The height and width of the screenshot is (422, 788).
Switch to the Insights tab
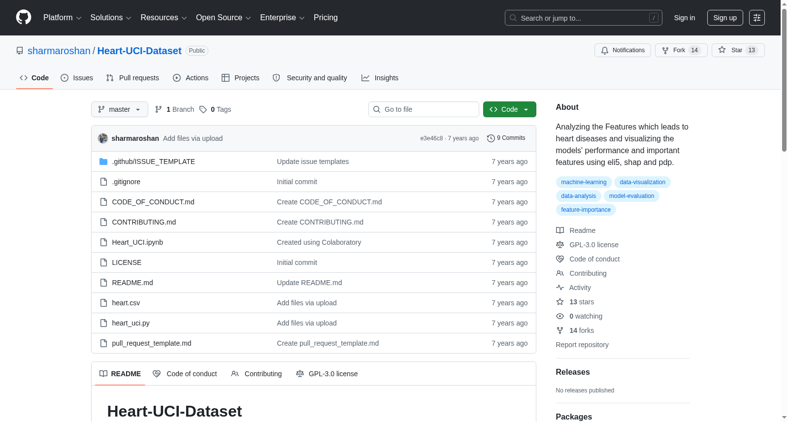tap(380, 78)
